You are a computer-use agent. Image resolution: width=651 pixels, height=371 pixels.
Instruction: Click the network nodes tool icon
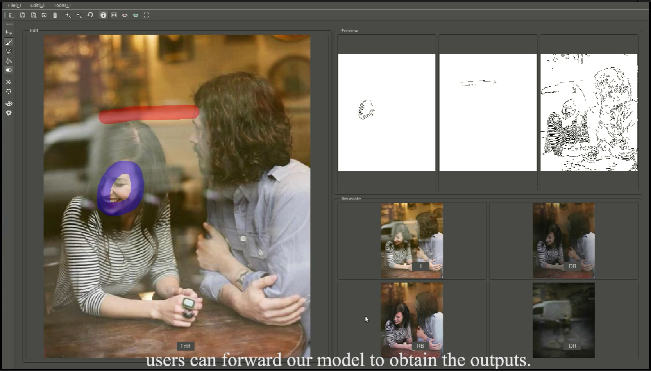pyautogui.click(x=9, y=82)
